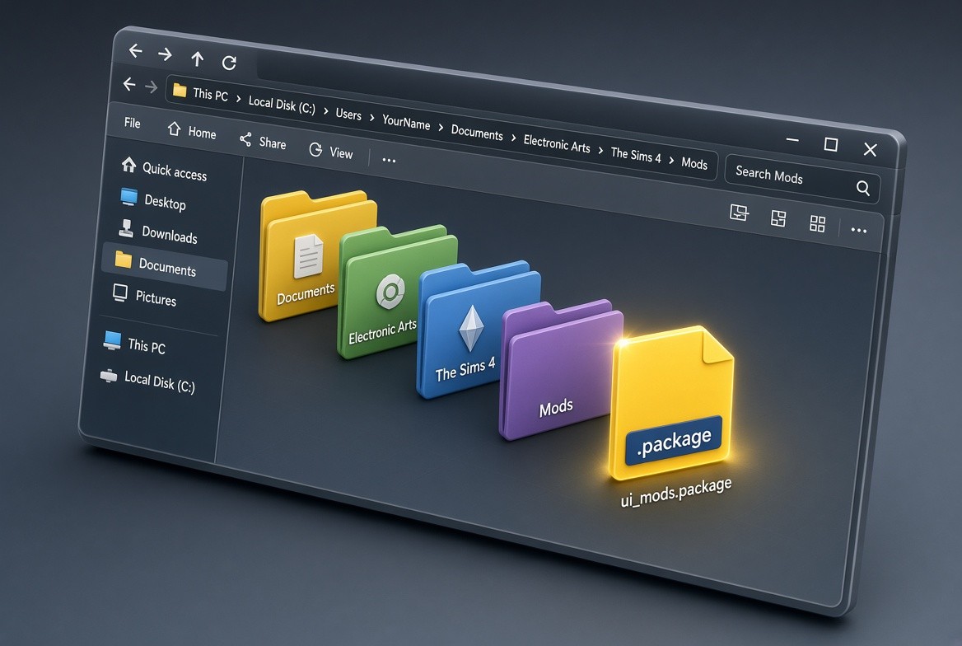Click the top-row back arrow

(136, 51)
